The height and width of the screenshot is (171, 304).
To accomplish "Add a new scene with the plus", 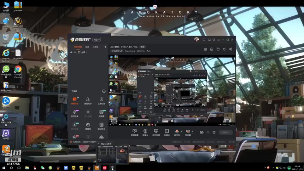I will [105, 47].
